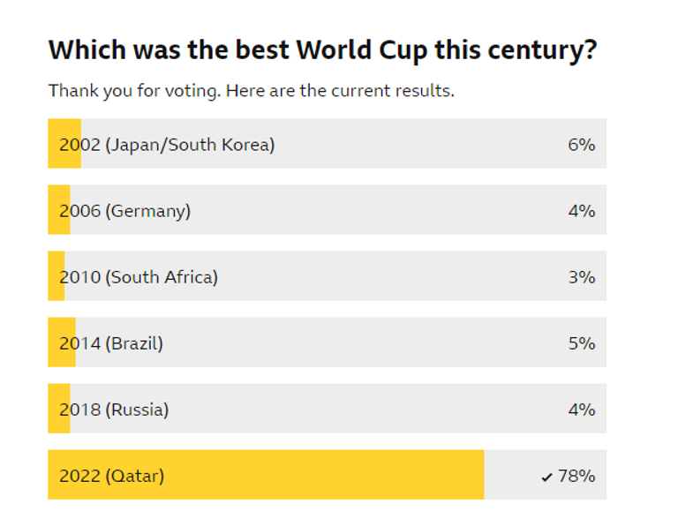The image size is (678, 519).
Task: Click the checkmark icon beside 78%
Action: click(x=547, y=477)
